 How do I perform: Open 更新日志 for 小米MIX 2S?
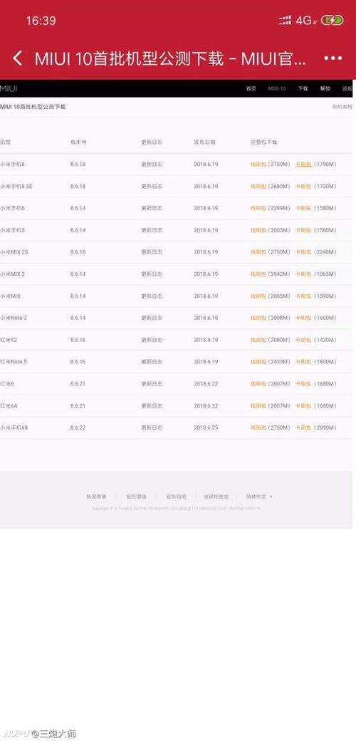click(x=152, y=252)
